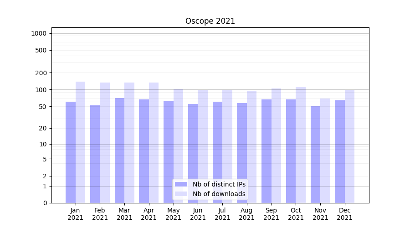Select the February downloads bar
Viewport: 410px width, 228px height.
105,143
